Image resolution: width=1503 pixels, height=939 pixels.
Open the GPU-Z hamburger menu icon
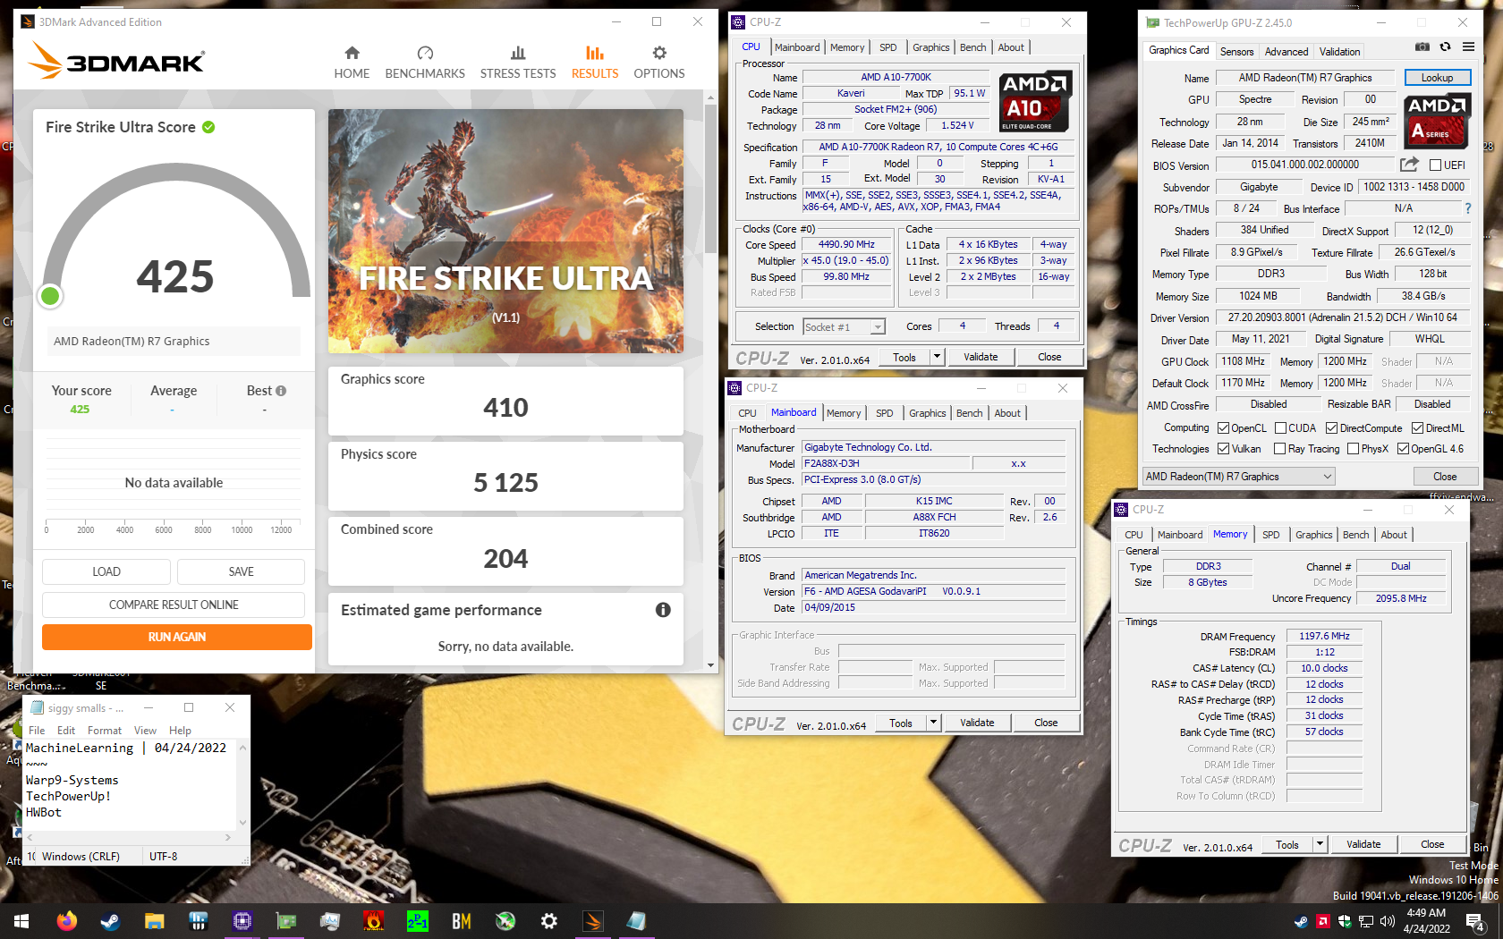(1468, 47)
